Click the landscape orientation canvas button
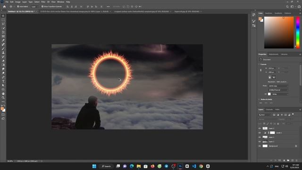The image size is (302, 170). point(274,77)
